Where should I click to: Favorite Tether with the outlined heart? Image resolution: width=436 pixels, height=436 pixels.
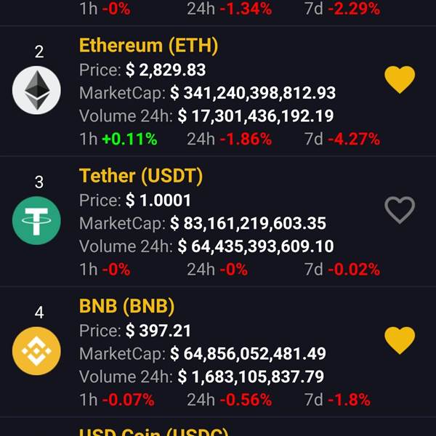click(400, 210)
